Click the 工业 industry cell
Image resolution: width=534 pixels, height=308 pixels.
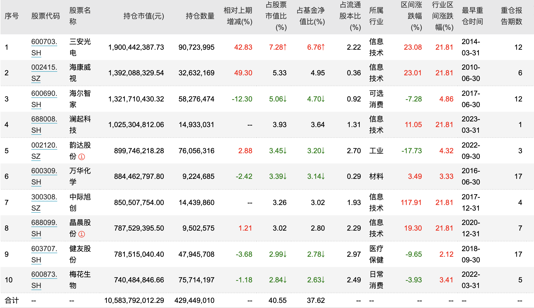coord(376,151)
